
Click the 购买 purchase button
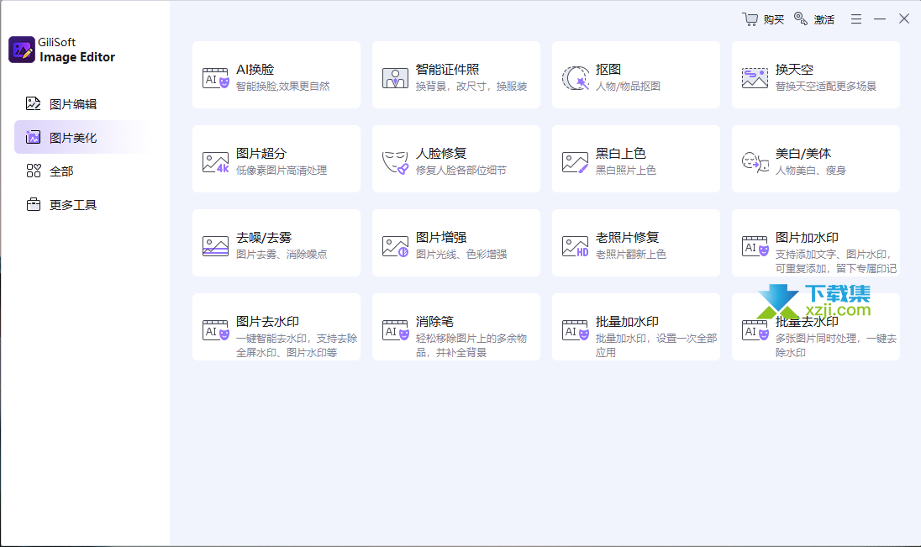pyautogui.click(x=763, y=19)
